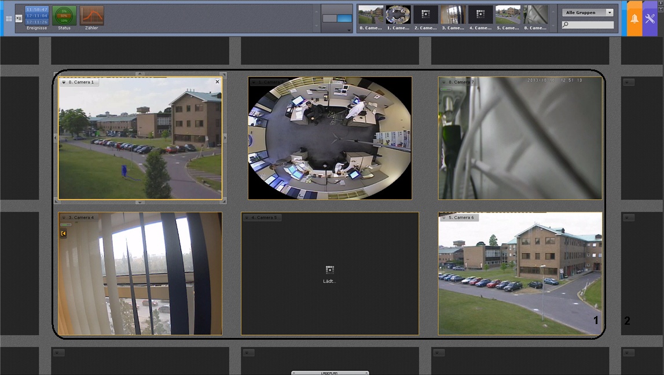664x375 pixels.
Task: Open the Alle Gruppen dropdown
Action: point(588,12)
